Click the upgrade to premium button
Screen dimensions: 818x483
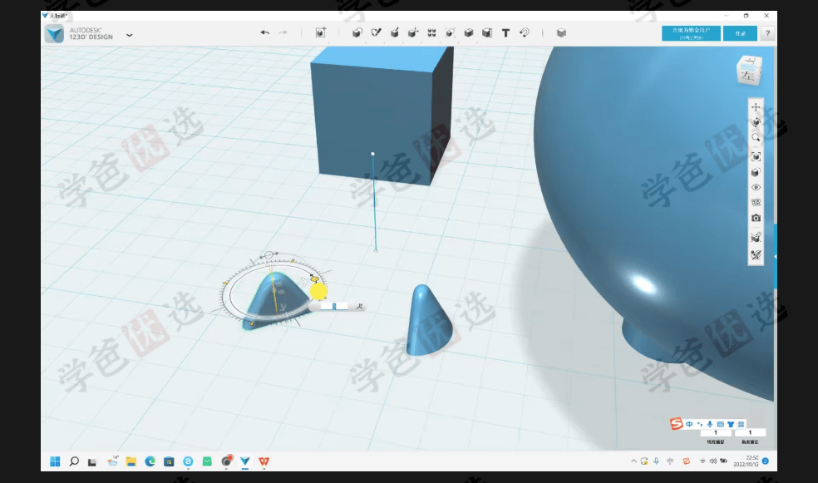[x=691, y=33]
